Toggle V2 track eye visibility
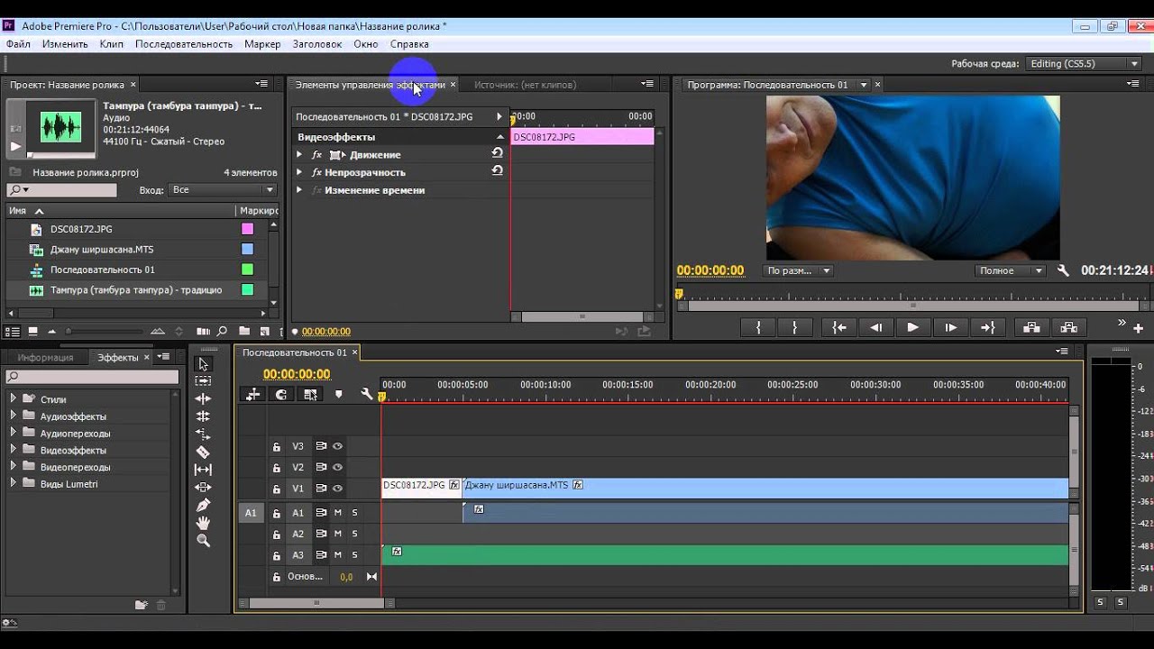Image resolution: width=1154 pixels, height=649 pixels. point(337,467)
